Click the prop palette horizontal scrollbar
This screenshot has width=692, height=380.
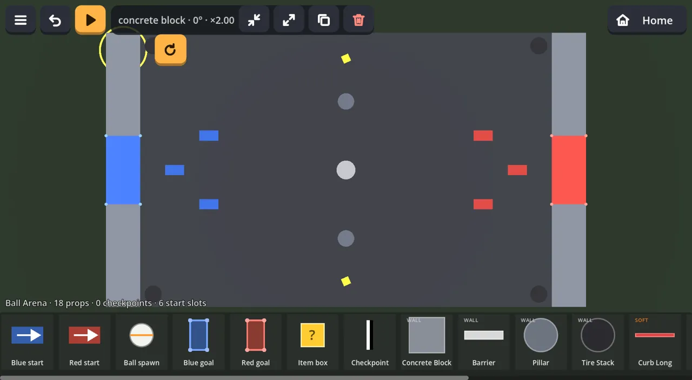pyautogui.click(x=234, y=378)
